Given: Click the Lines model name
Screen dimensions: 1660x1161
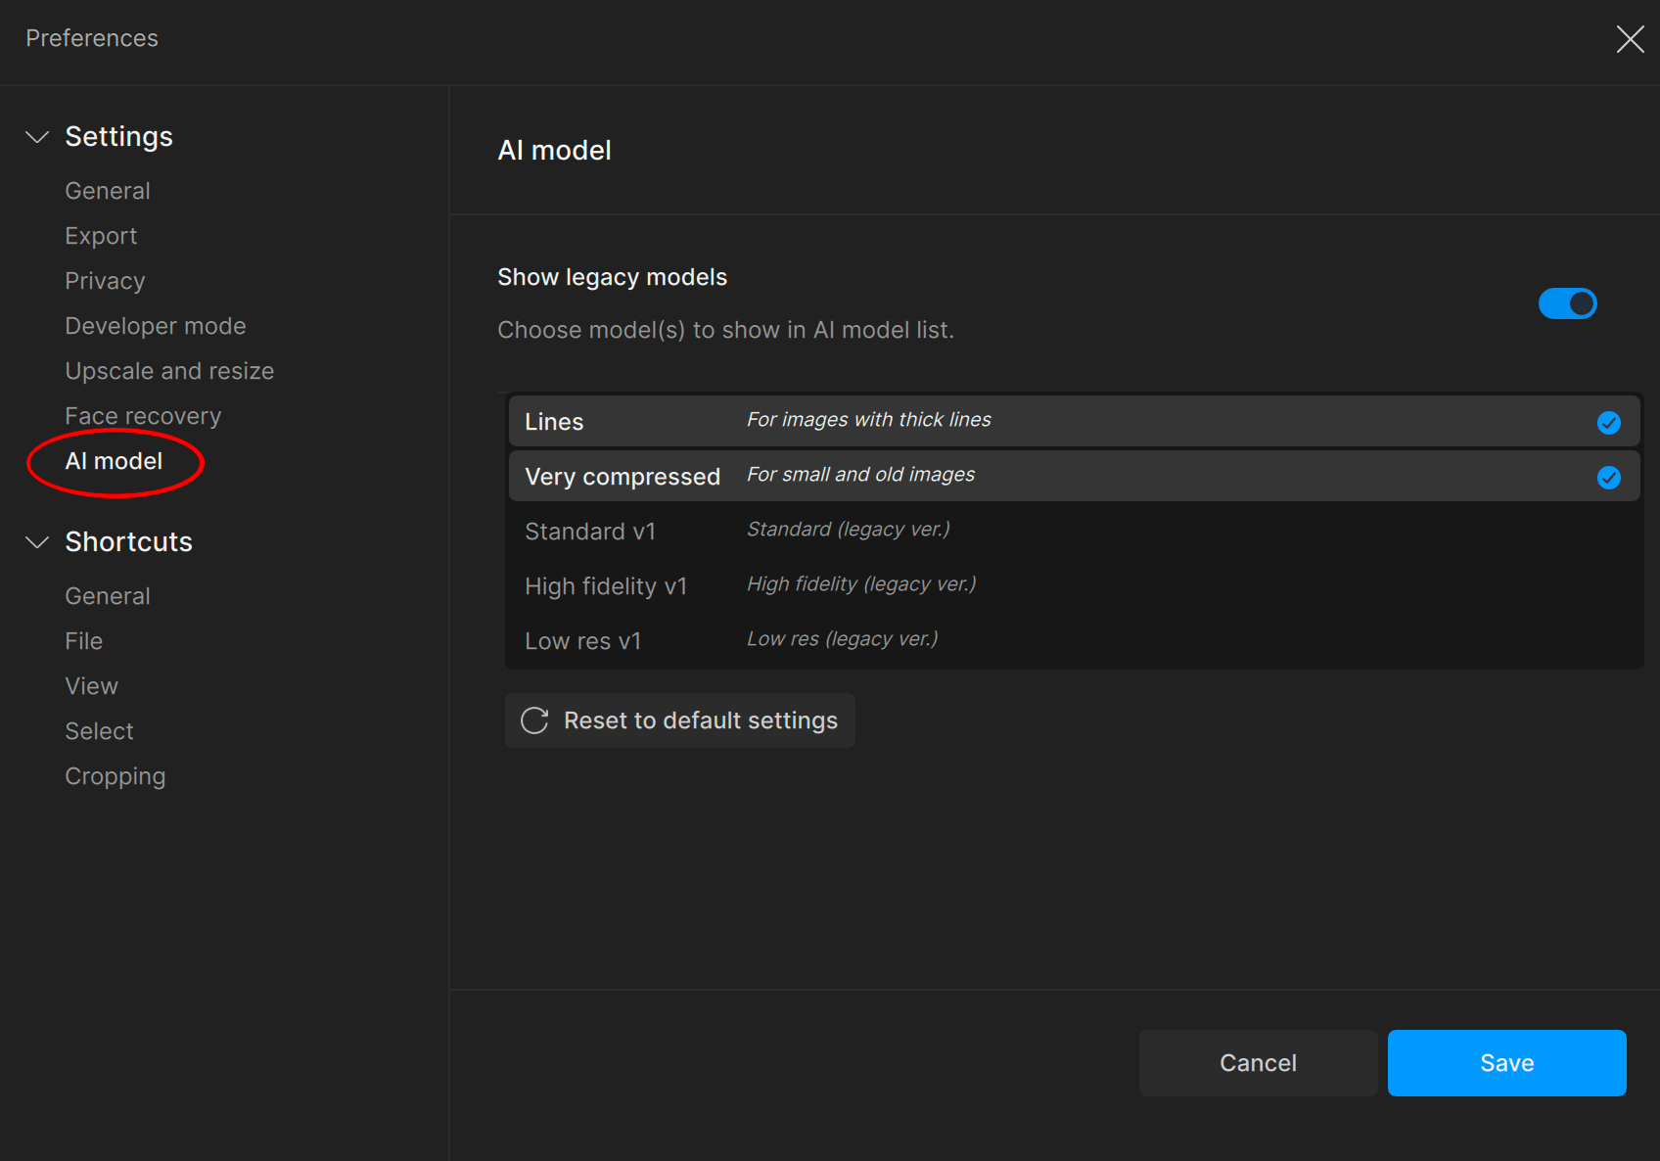Looking at the screenshot, I should coord(554,422).
